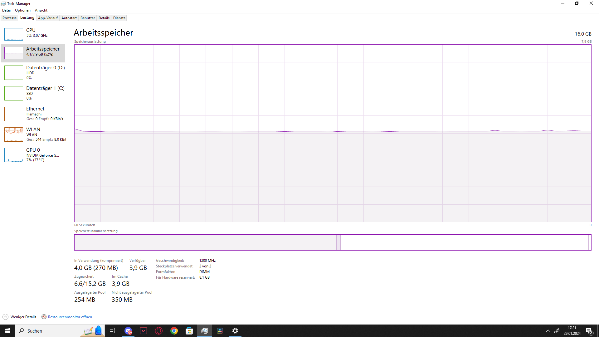599x337 pixels.
Task: Click Ressourcenmonitor öffnen link
Action: pos(70,317)
